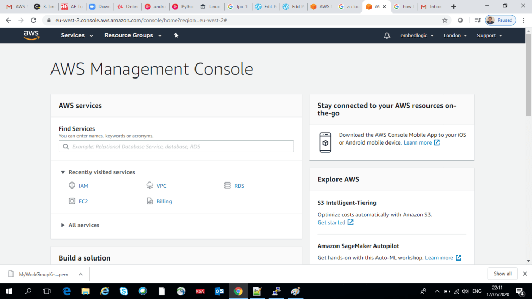Click the AWS logo home icon
Image resolution: width=532 pixels, height=299 pixels.
coord(31,35)
